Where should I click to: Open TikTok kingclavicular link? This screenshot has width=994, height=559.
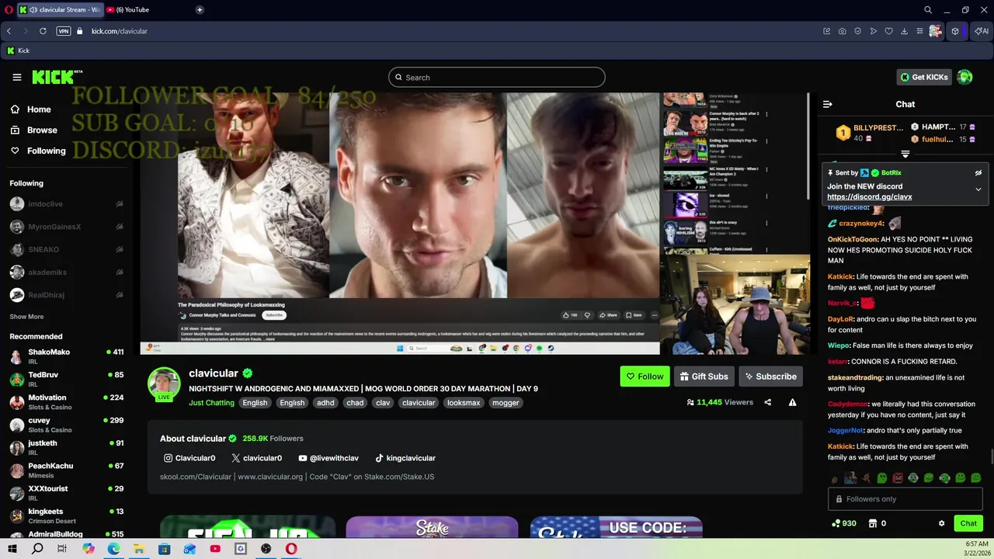405,458
